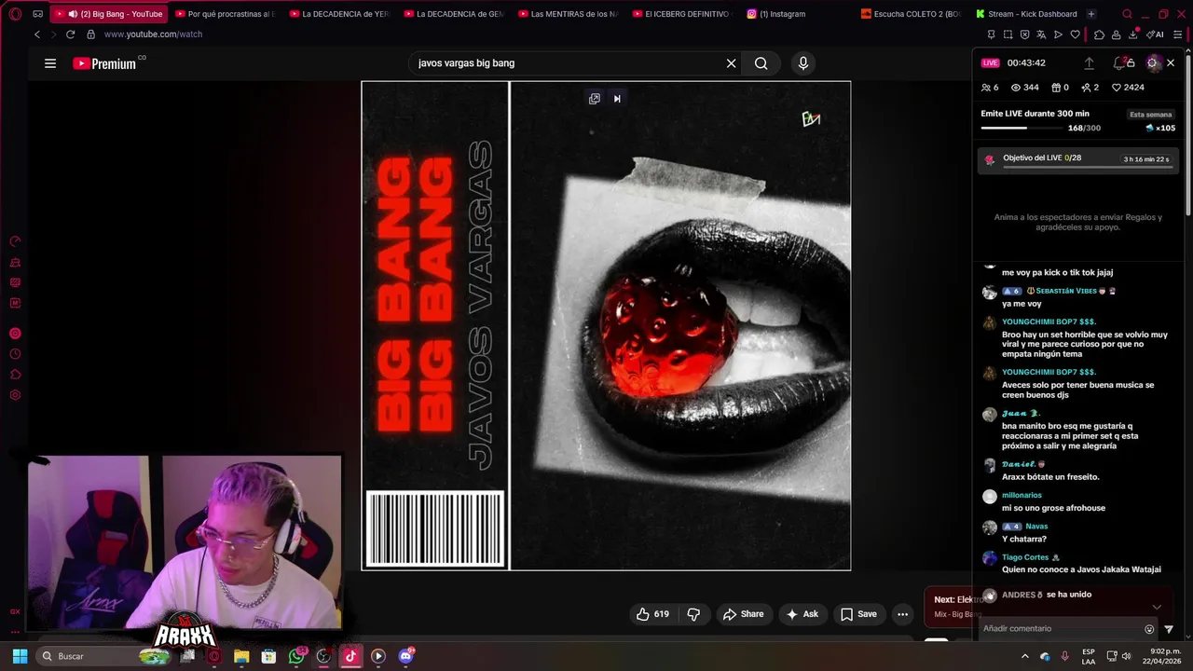Open the browser AI assistant button
The image size is (1193, 671).
click(1156, 34)
